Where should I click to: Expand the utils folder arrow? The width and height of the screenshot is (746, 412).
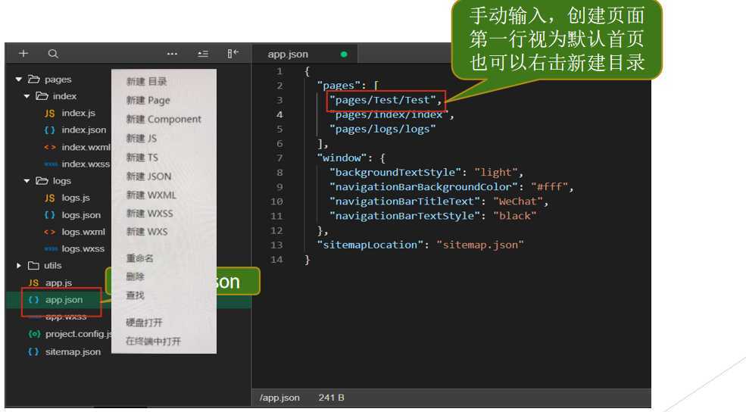[18, 266]
